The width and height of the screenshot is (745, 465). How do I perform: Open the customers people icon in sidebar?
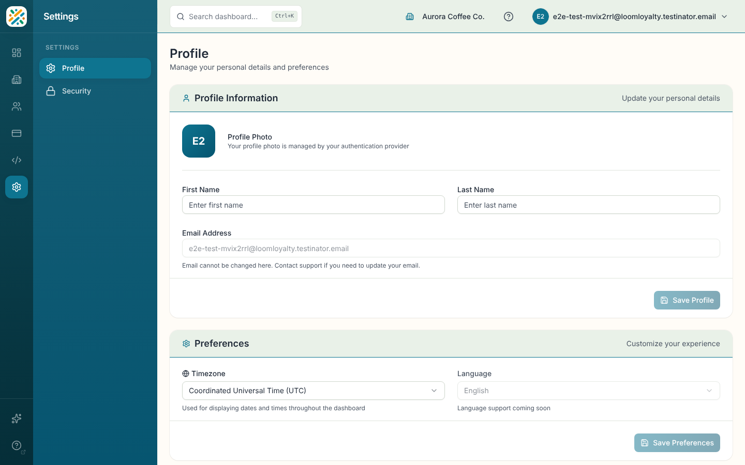[17, 106]
